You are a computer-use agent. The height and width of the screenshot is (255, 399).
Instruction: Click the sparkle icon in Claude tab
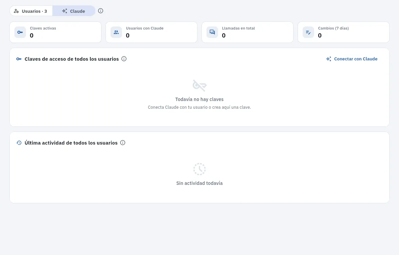(x=64, y=11)
